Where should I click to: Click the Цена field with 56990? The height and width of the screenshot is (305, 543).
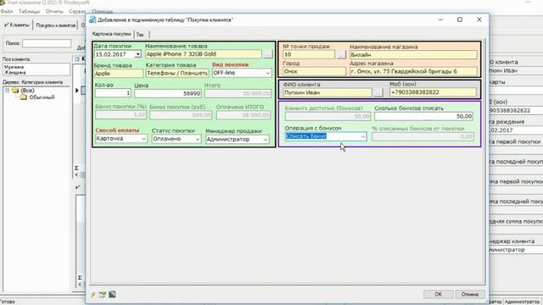click(x=168, y=93)
